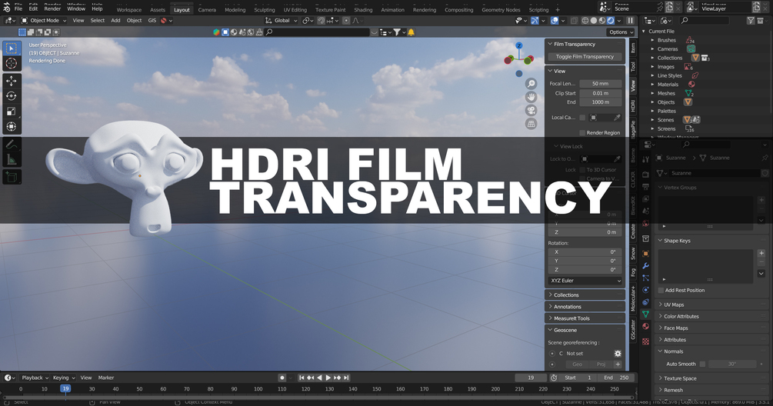Expand the Materials row in outliner
Viewport: 773px width, 406px height.
pos(652,85)
